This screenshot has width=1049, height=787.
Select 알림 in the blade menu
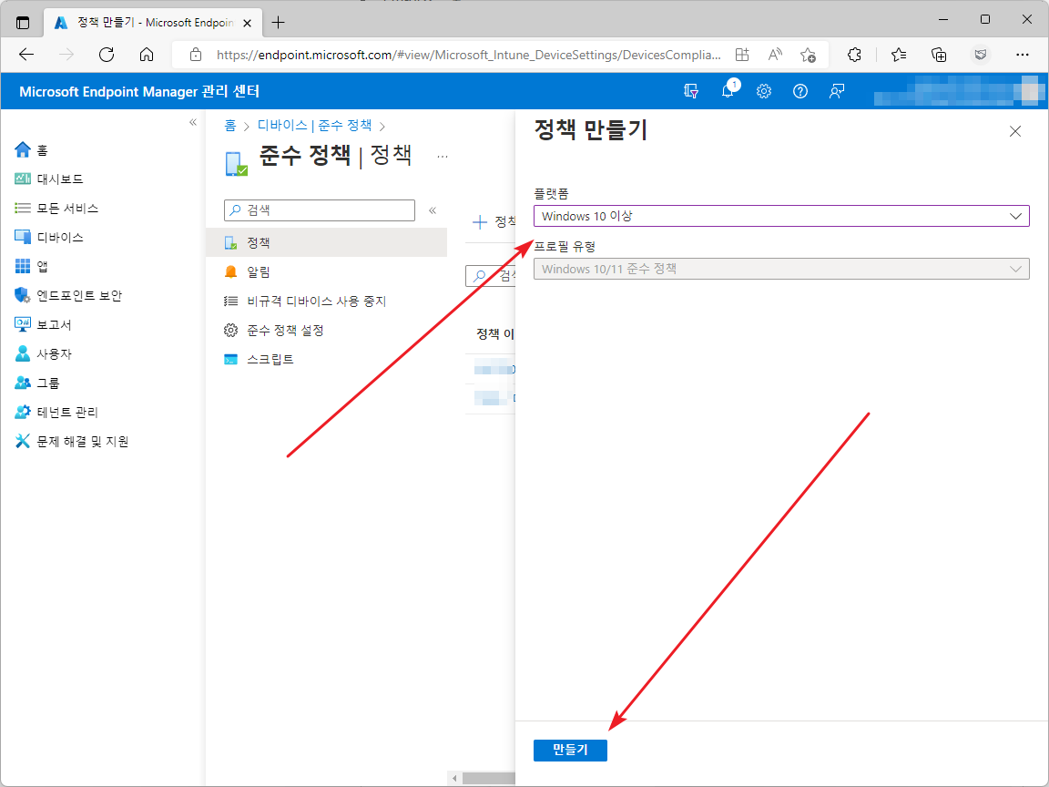(x=327, y=271)
